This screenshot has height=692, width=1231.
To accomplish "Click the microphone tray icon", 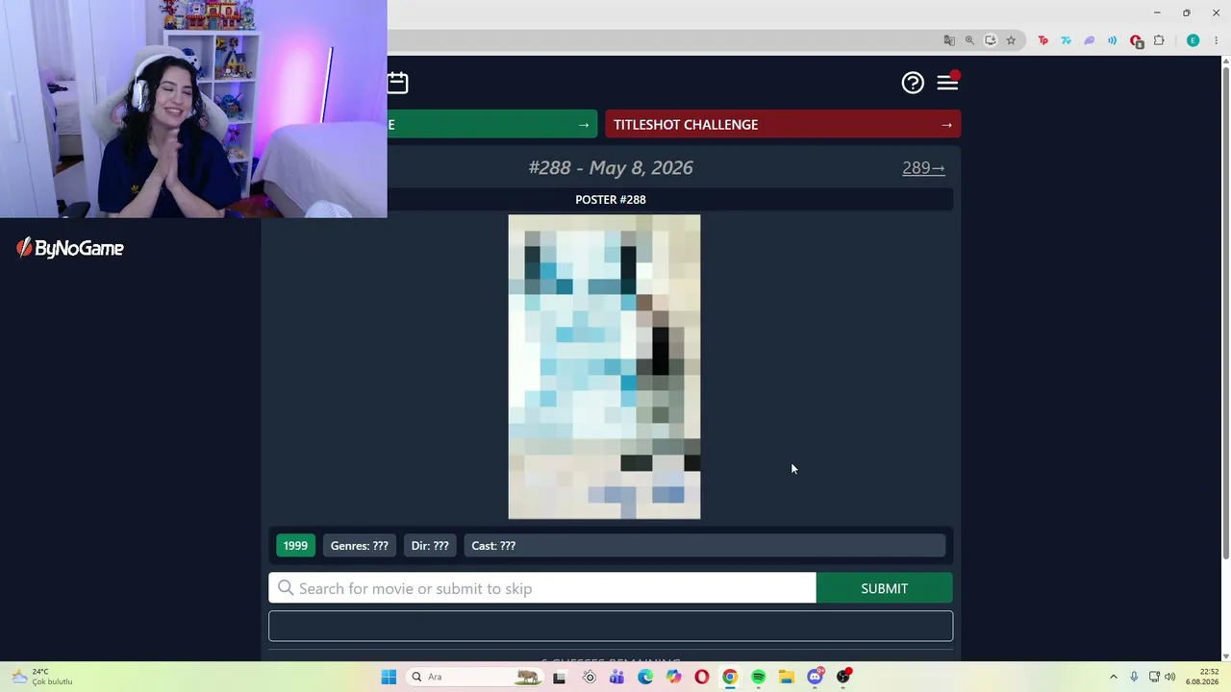I will click(1134, 677).
